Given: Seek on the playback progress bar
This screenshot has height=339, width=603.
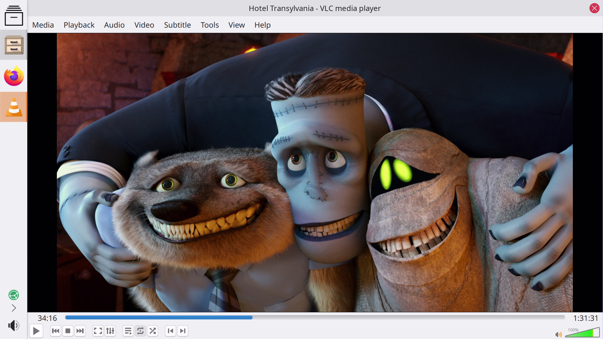Looking at the screenshot, I should pyautogui.click(x=315, y=318).
